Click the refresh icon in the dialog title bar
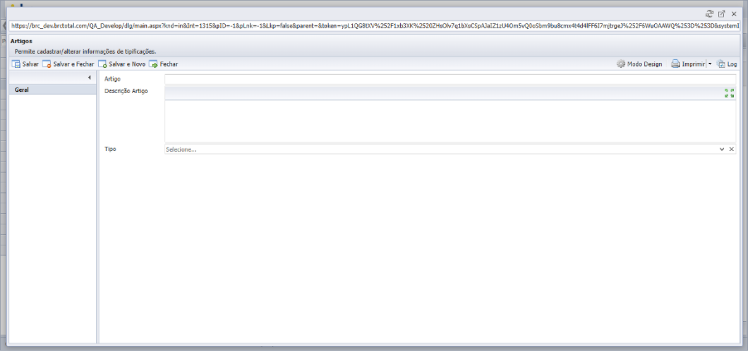The height and width of the screenshot is (351, 748). click(x=709, y=14)
